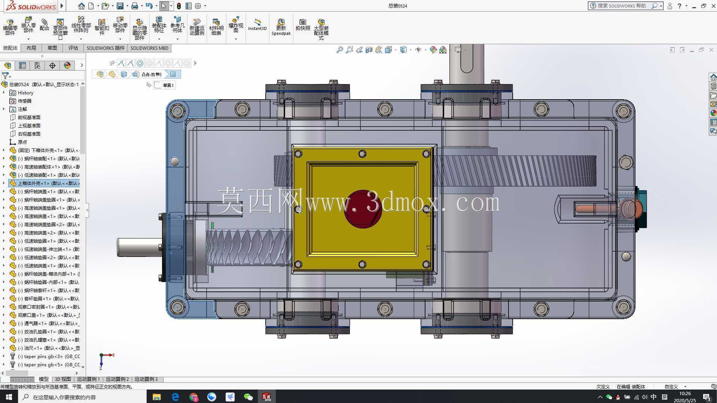717x403 pixels.
Task: Open SolidWorks Resources in the task pane
Action: coord(713,77)
